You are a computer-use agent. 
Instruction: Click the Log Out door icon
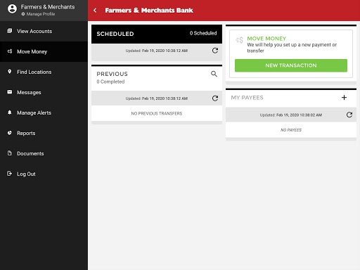click(x=9, y=174)
